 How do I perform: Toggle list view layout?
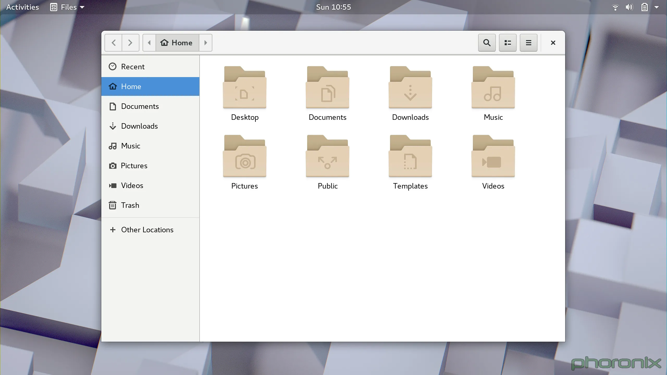click(x=508, y=43)
